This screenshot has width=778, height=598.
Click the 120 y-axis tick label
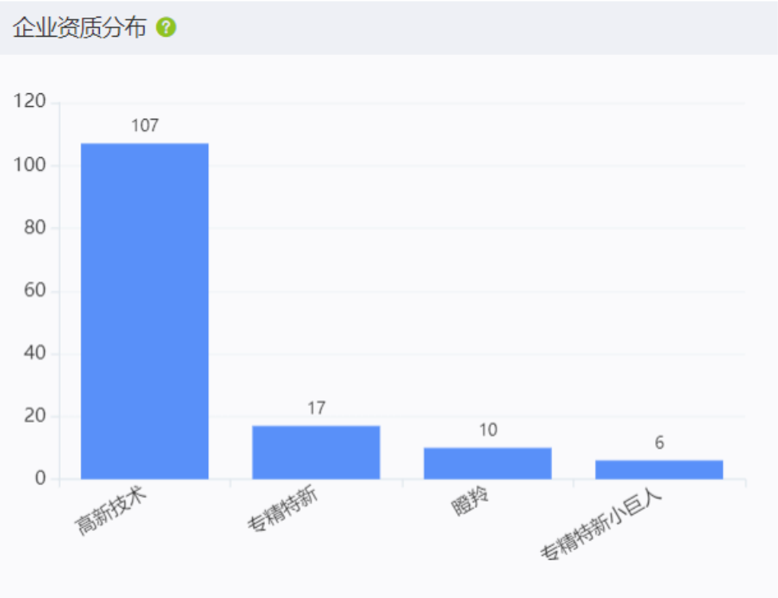30,100
